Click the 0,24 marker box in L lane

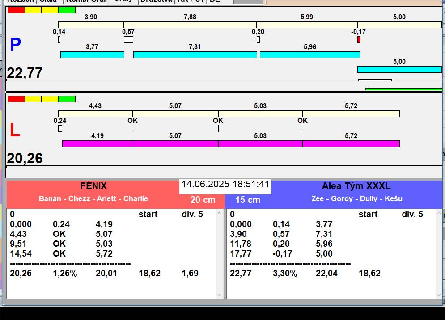60,129
